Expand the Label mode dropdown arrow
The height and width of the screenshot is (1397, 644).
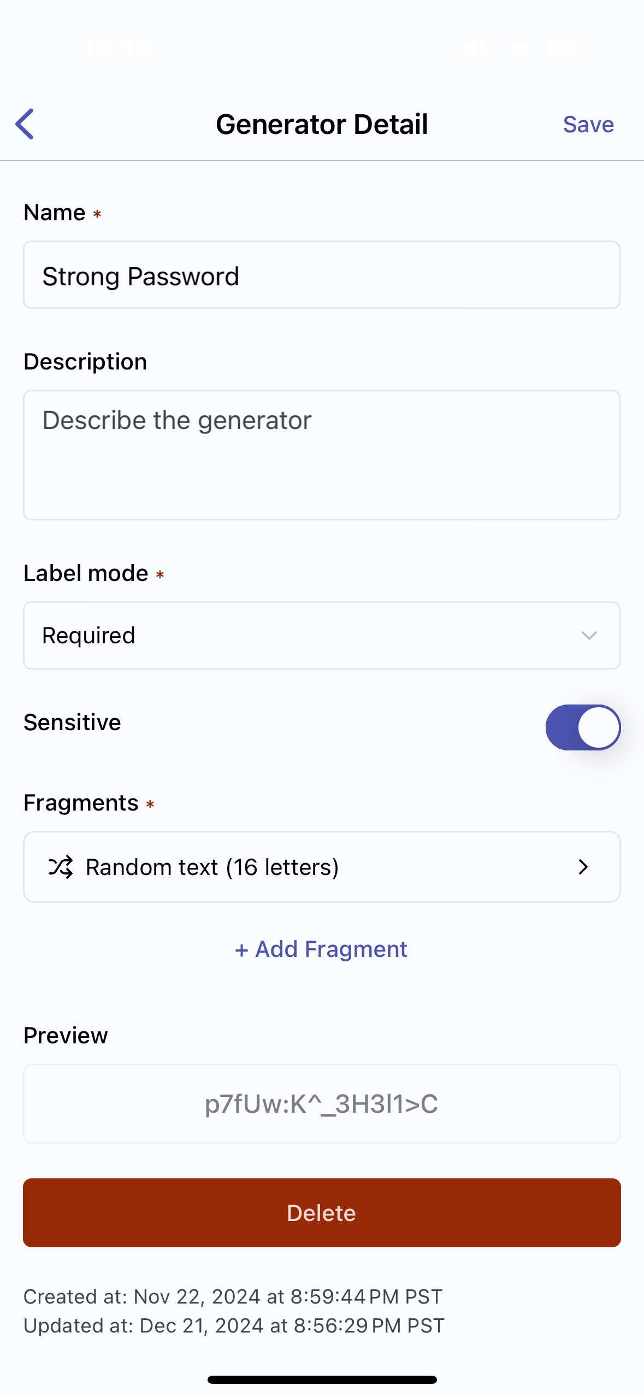(x=589, y=636)
